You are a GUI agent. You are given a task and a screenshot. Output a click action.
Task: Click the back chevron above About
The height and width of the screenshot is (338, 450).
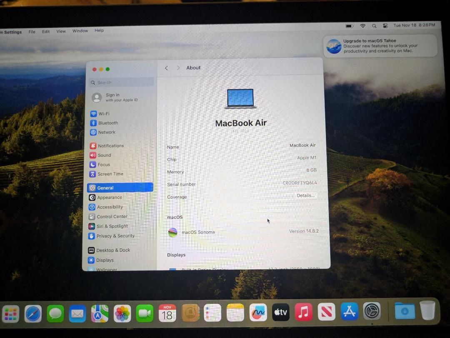tap(166, 68)
